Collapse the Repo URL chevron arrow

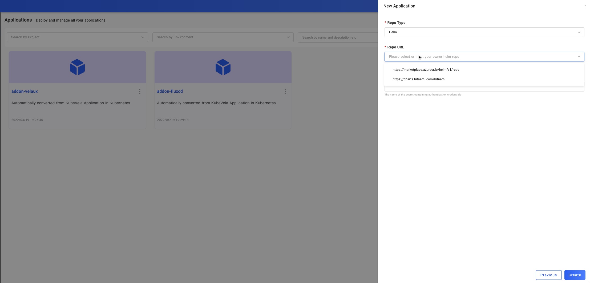579,57
